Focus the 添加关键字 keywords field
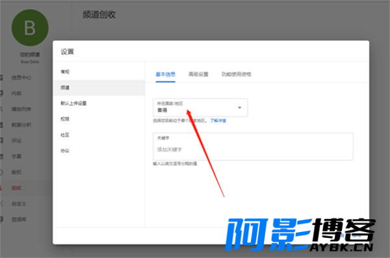390x258 pixels. point(253,146)
